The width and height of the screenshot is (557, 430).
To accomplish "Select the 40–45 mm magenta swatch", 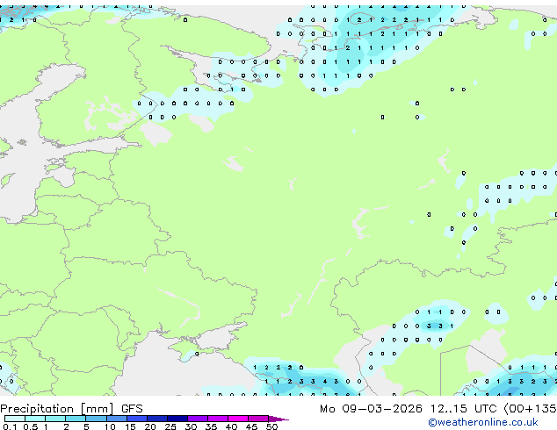I will coord(238,419).
